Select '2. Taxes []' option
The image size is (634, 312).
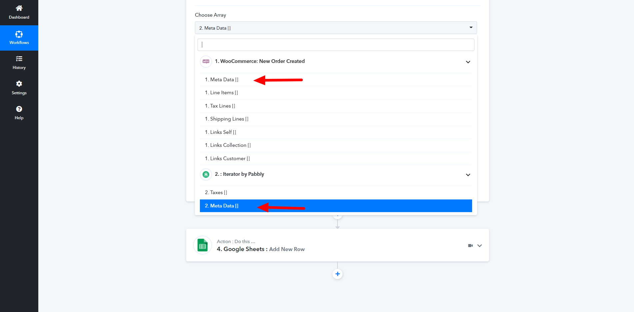(336, 192)
